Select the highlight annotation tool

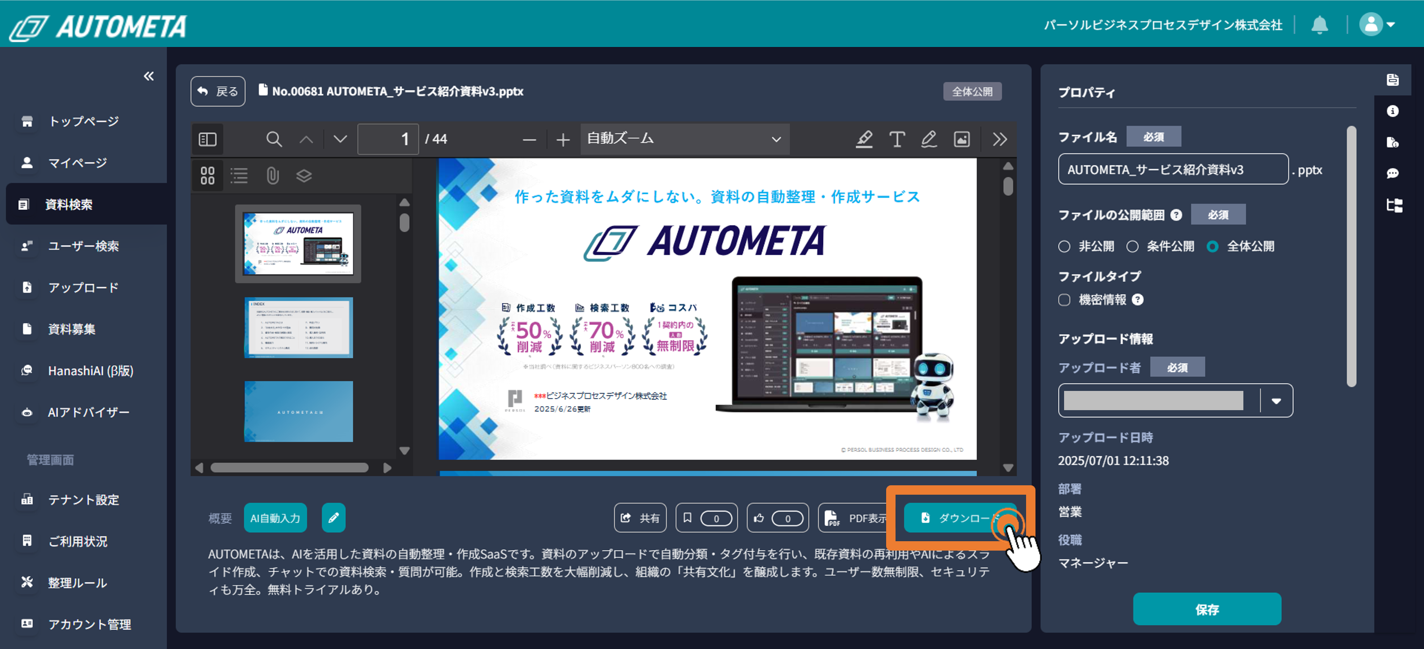coord(865,139)
